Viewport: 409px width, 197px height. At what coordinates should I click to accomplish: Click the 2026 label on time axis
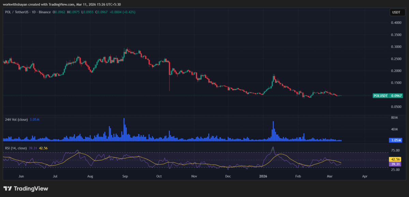263,177
